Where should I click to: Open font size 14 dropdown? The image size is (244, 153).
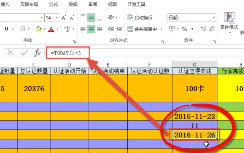(x=57, y=17)
